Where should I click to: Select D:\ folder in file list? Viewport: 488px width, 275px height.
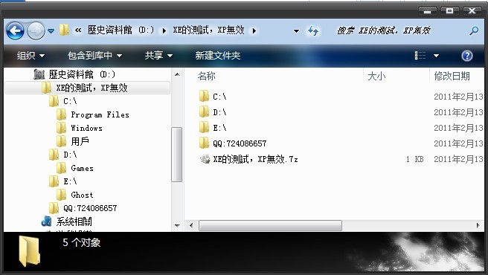(219, 112)
